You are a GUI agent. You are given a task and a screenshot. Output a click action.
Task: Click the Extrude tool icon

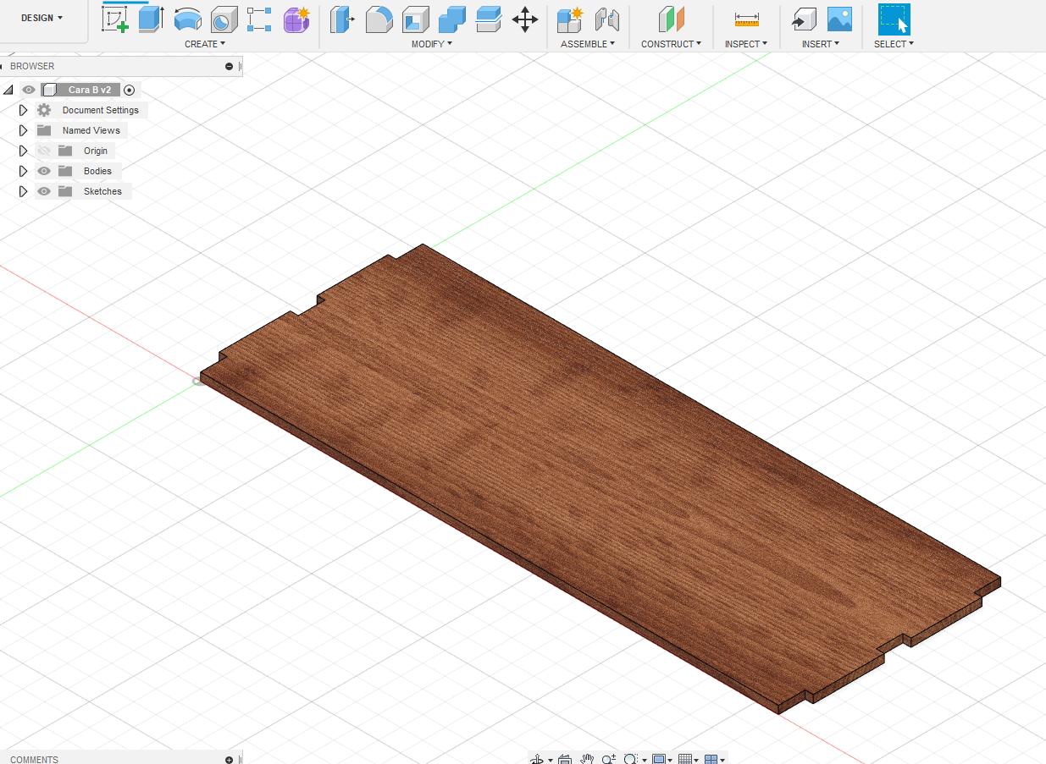(151, 19)
